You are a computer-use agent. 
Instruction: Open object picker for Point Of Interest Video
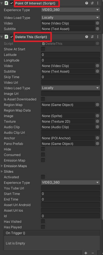[x=97, y=23]
